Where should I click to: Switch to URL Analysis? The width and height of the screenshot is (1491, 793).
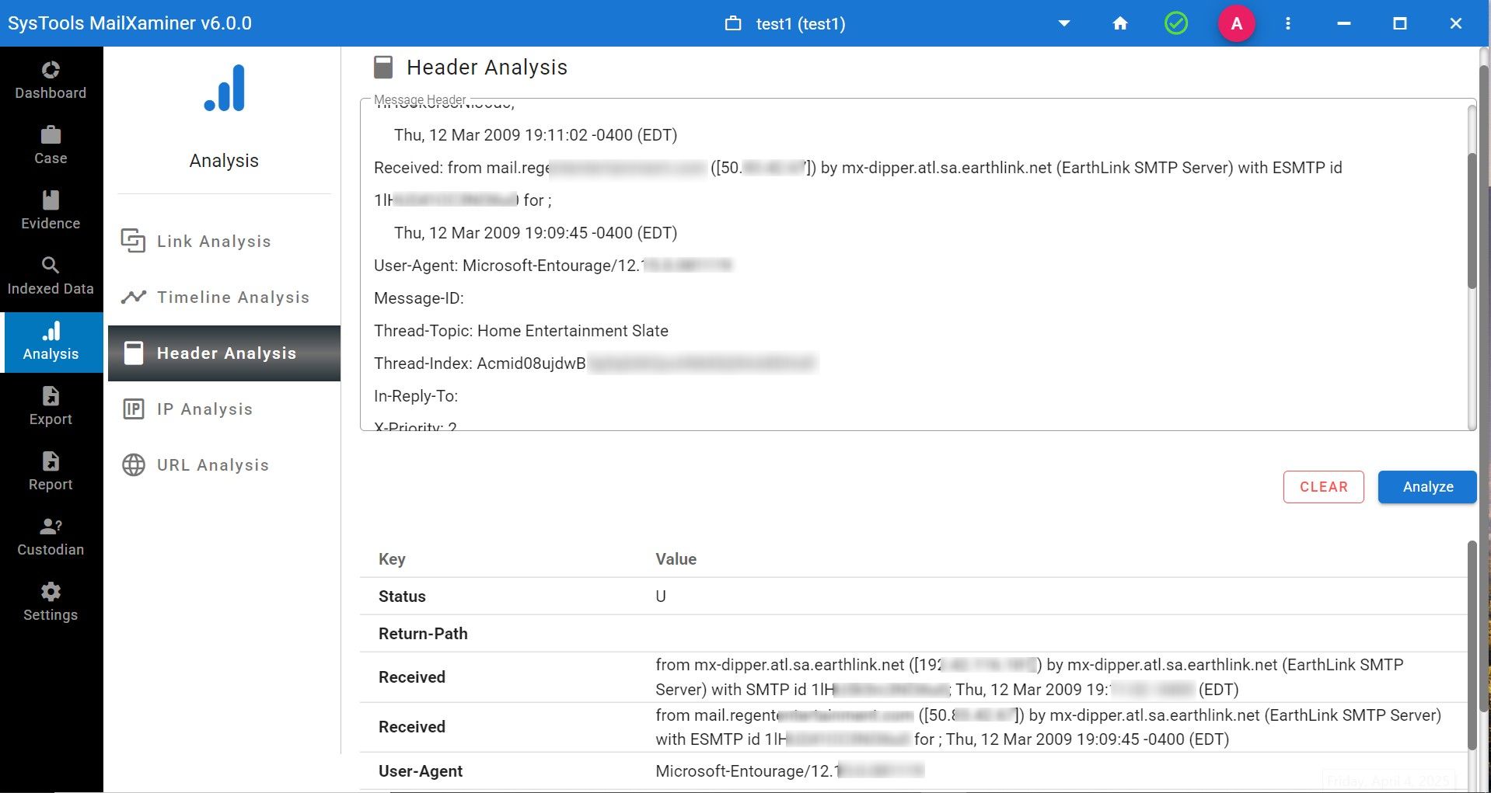click(224, 465)
